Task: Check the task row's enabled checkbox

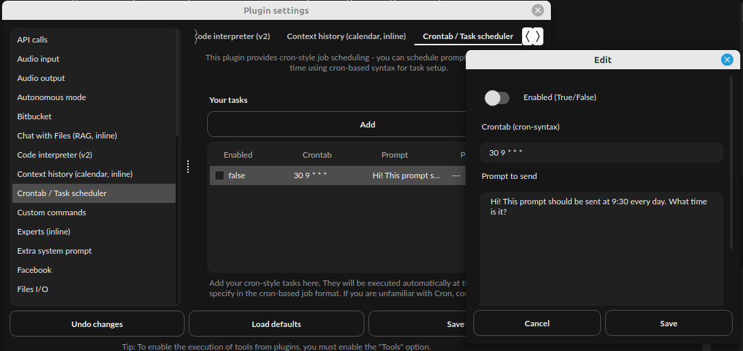Action: [x=220, y=175]
